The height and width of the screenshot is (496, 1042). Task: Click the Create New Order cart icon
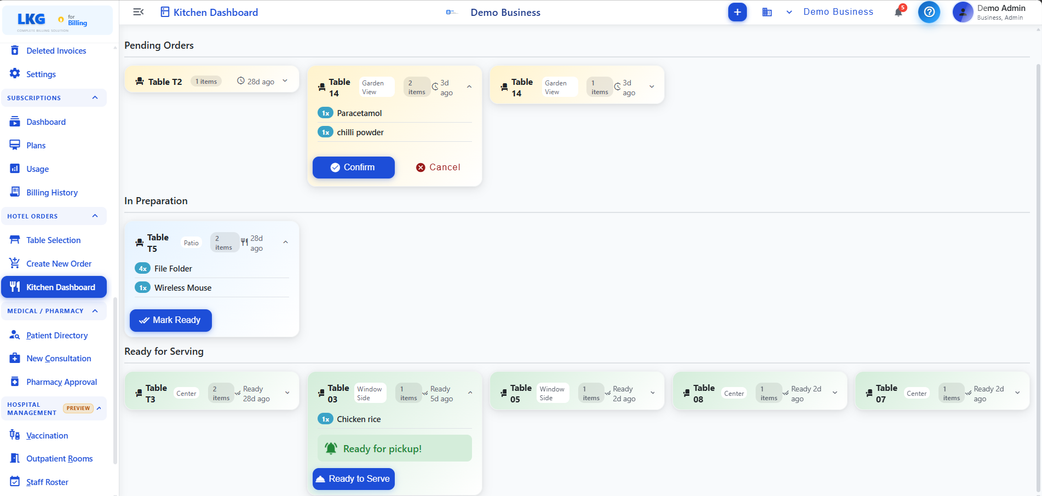click(15, 263)
